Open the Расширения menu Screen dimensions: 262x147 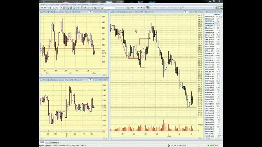click(83, 4)
